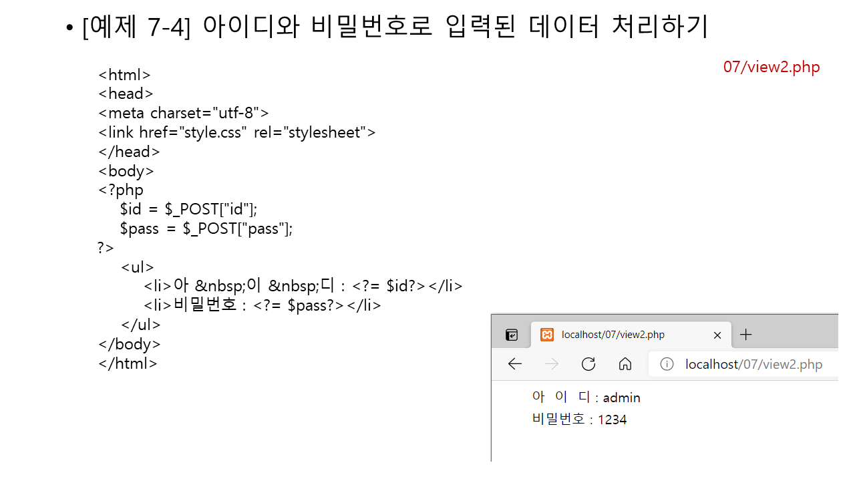Screen dimensions: 855x481
Task: Click the greyed-out forward arrow button
Action: 551,364
